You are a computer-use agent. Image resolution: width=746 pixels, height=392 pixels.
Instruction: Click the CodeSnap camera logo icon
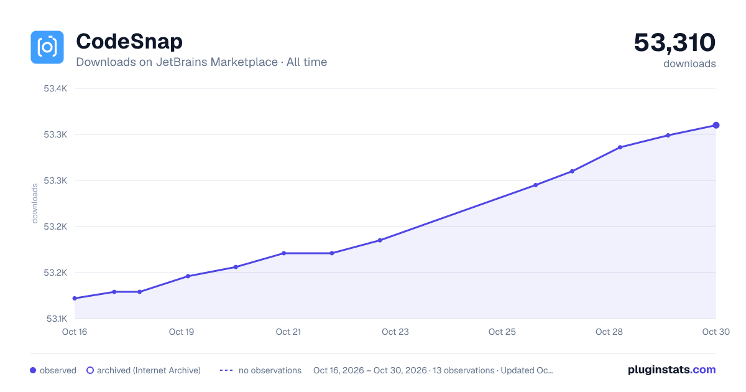coord(47,47)
